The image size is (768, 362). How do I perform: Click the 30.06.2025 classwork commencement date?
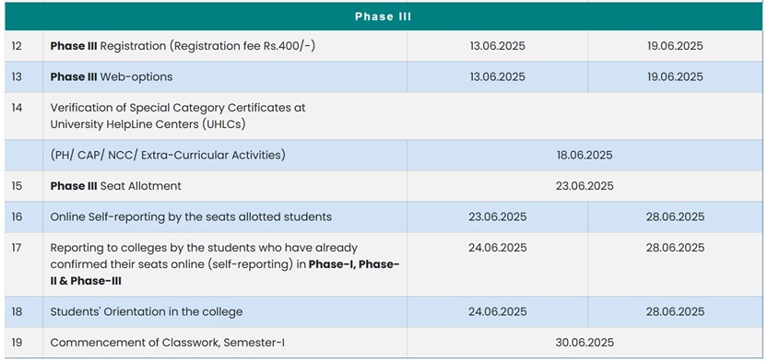click(585, 343)
